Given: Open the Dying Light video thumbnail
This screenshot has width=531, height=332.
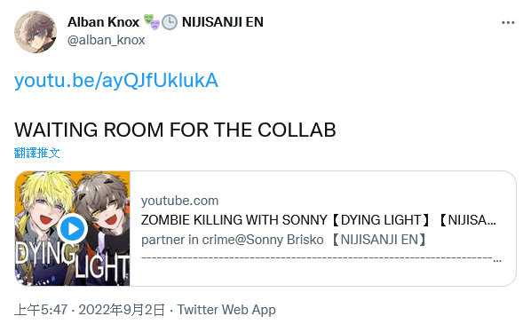Looking at the screenshot, I should (x=73, y=229).
